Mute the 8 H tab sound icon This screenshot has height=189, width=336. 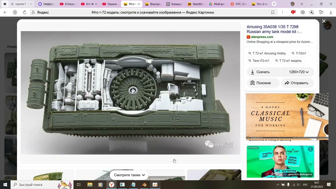point(92,4)
